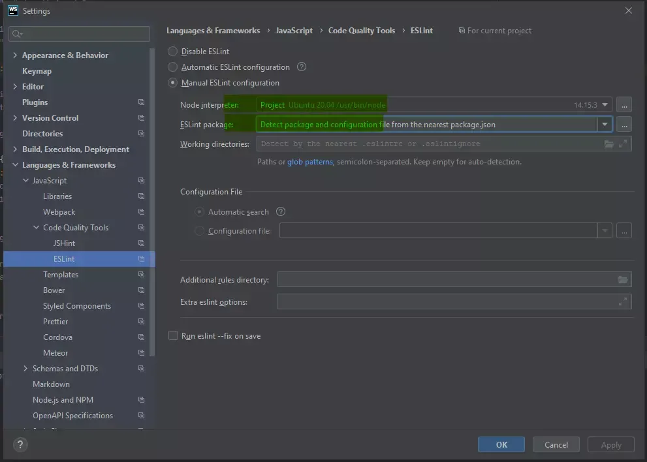Expand Schemas and DTDs node
Viewport: 647px width, 462px height.
point(25,369)
